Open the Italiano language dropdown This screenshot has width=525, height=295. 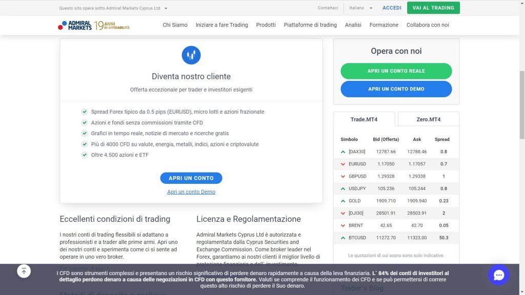[x=360, y=8]
